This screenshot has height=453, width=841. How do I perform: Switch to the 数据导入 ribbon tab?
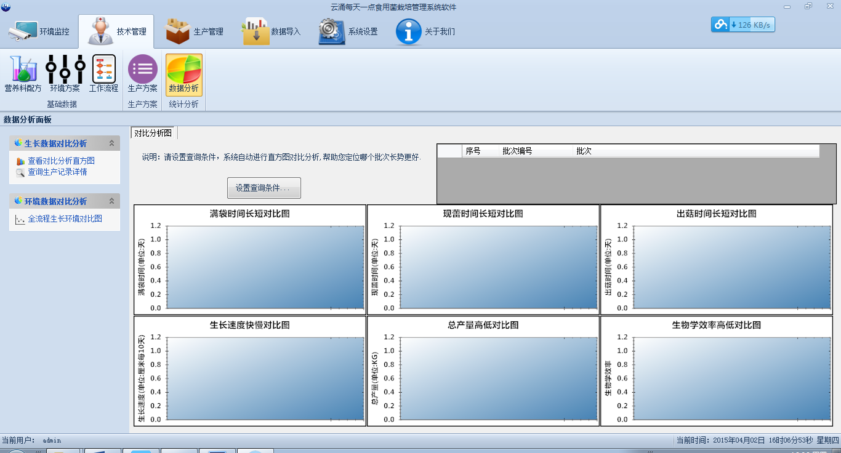coord(272,32)
